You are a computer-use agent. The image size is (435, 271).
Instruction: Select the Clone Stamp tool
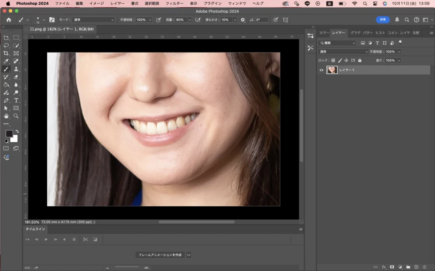pos(16,69)
